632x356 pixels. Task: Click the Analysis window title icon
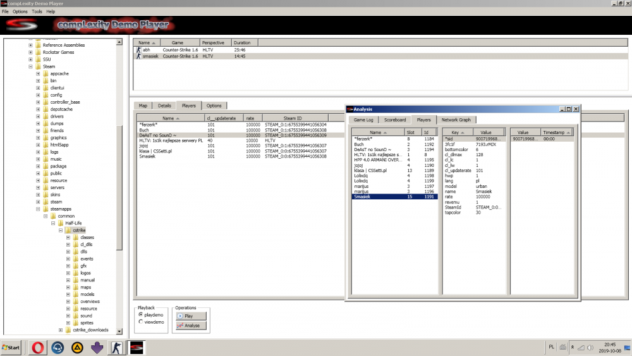point(350,109)
